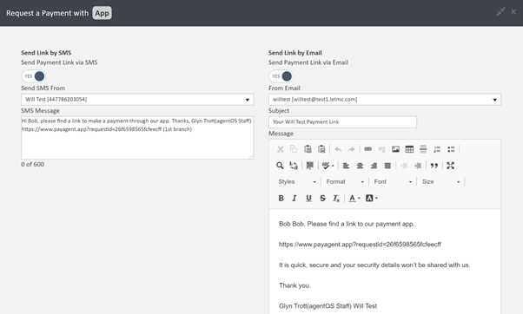This screenshot has height=314, width=523.
Task: Open the From Email dropdown
Action: click(385, 100)
